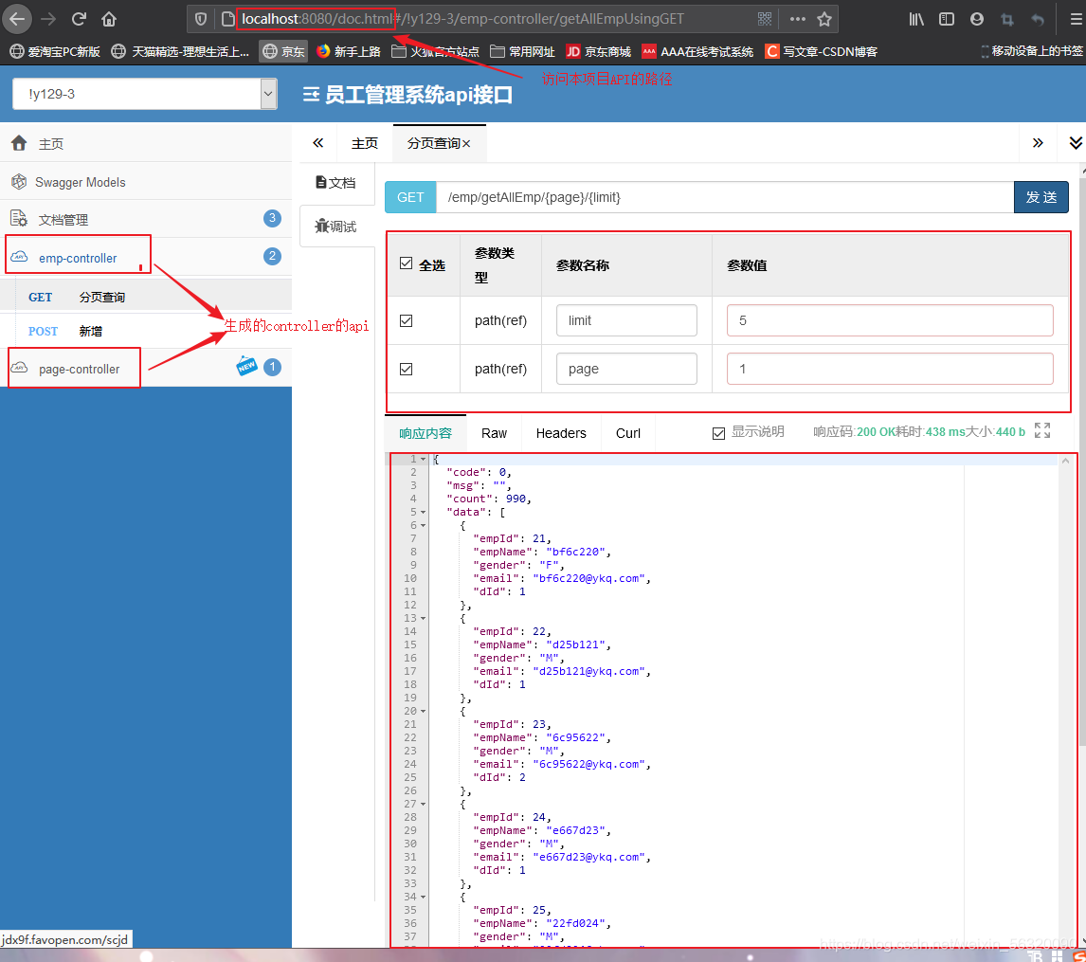Open the shield tracking protection icon
The height and width of the screenshot is (962, 1086).
coord(201,19)
